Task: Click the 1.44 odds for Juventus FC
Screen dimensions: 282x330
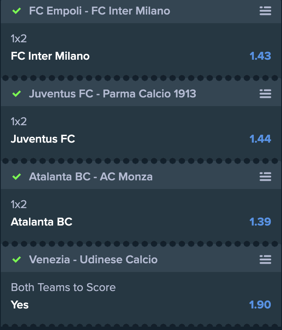Action: tap(260, 139)
